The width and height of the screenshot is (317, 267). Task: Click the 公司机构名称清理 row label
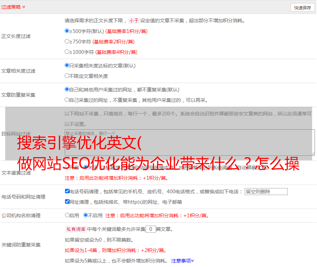pyautogui.click(x=21, y=216)
